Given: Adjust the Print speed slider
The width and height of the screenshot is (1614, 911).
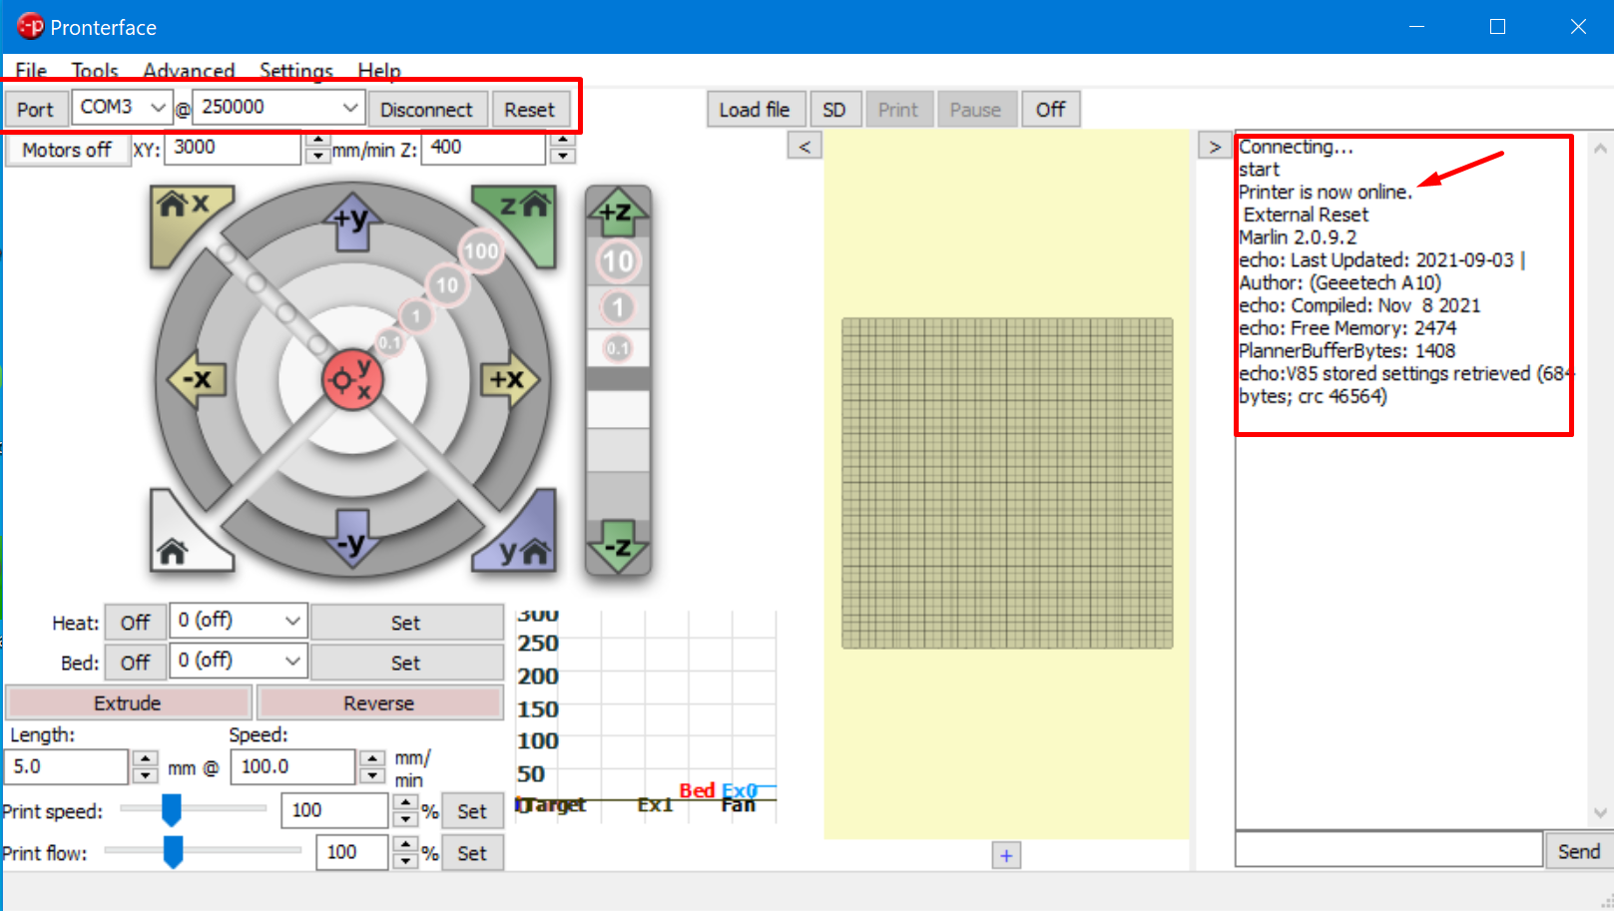Looking at the screenshot, I should (172, 810).
